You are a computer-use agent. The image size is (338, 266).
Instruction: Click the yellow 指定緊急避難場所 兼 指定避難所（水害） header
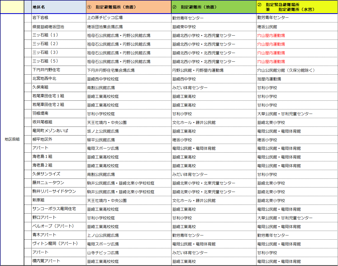(297, 7)
